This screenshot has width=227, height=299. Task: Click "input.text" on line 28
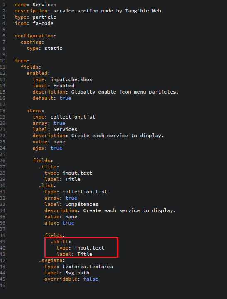pos(77,173)
